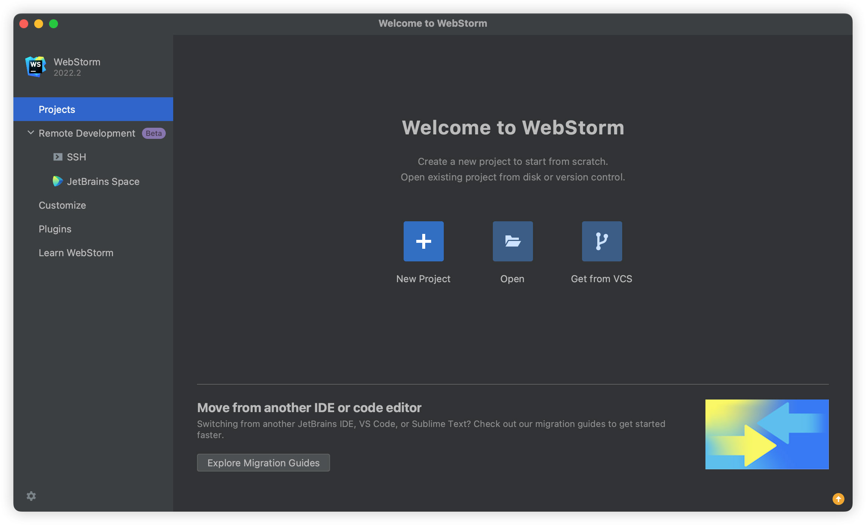The height and width of the screenshot is (525, 866).
Task: Click the WebStorm logo icon
Action: point(36,66)
